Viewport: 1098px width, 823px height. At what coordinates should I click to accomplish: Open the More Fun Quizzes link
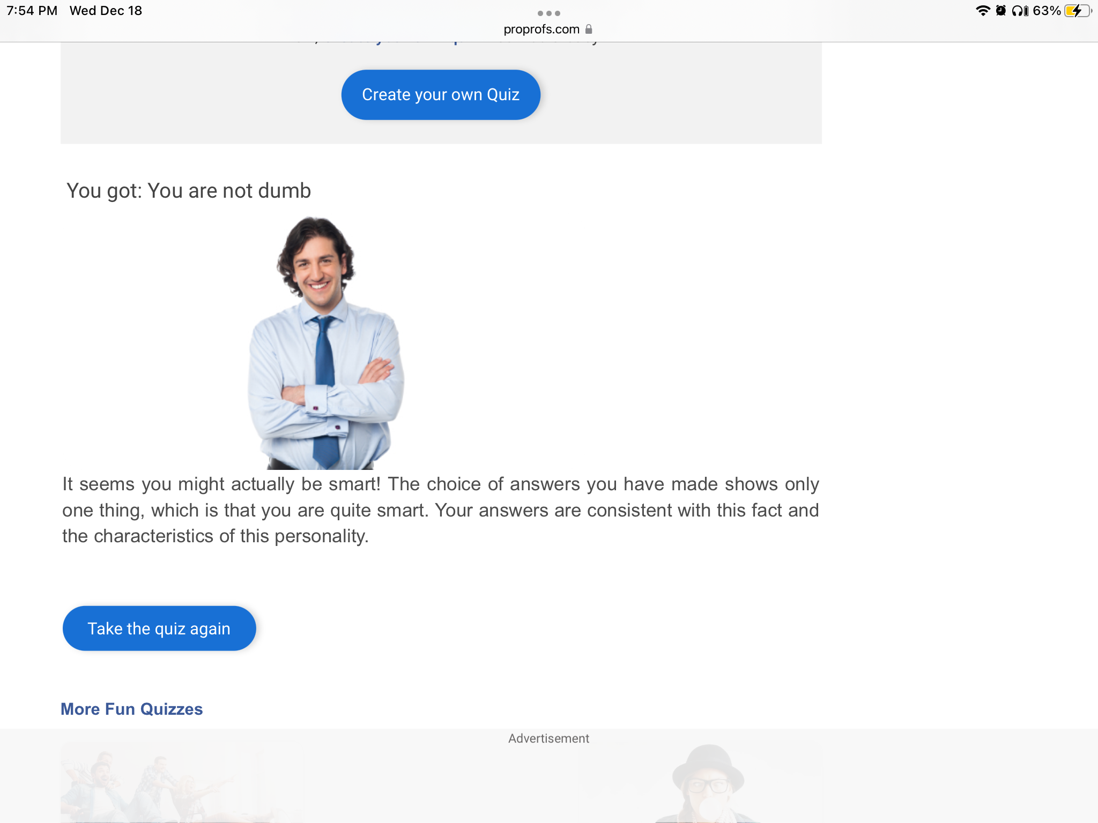131,709
